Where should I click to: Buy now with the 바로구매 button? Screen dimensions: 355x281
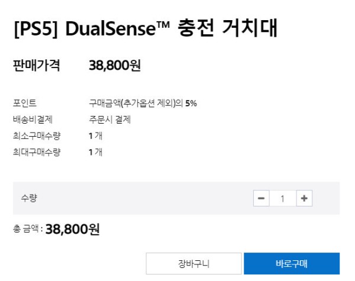tap(292, 264)
